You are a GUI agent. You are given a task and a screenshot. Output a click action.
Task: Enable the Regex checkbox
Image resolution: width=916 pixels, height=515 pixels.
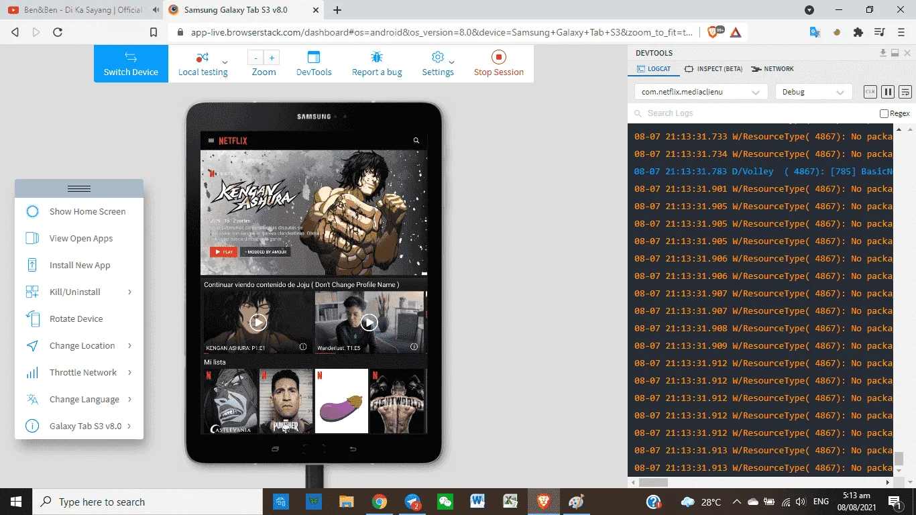click(884, 114)
